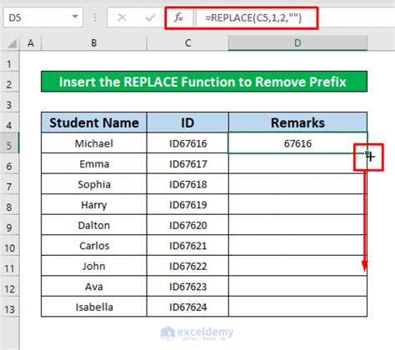Screen dimensions: 395x350
Task: Select the cell with ID67624
Action: tap(187, 307)
